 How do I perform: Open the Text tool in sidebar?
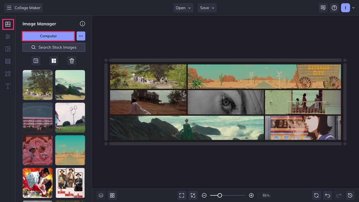8,86
